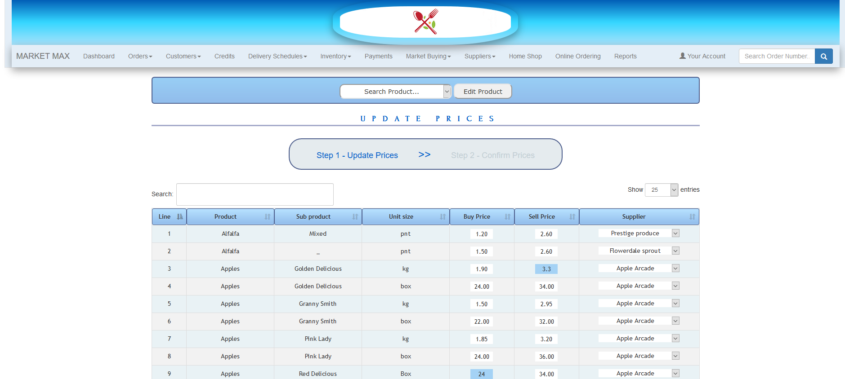845x379 pixels.
Task: Click sort arrows in Sub product header
Action: tap(355, 216)
